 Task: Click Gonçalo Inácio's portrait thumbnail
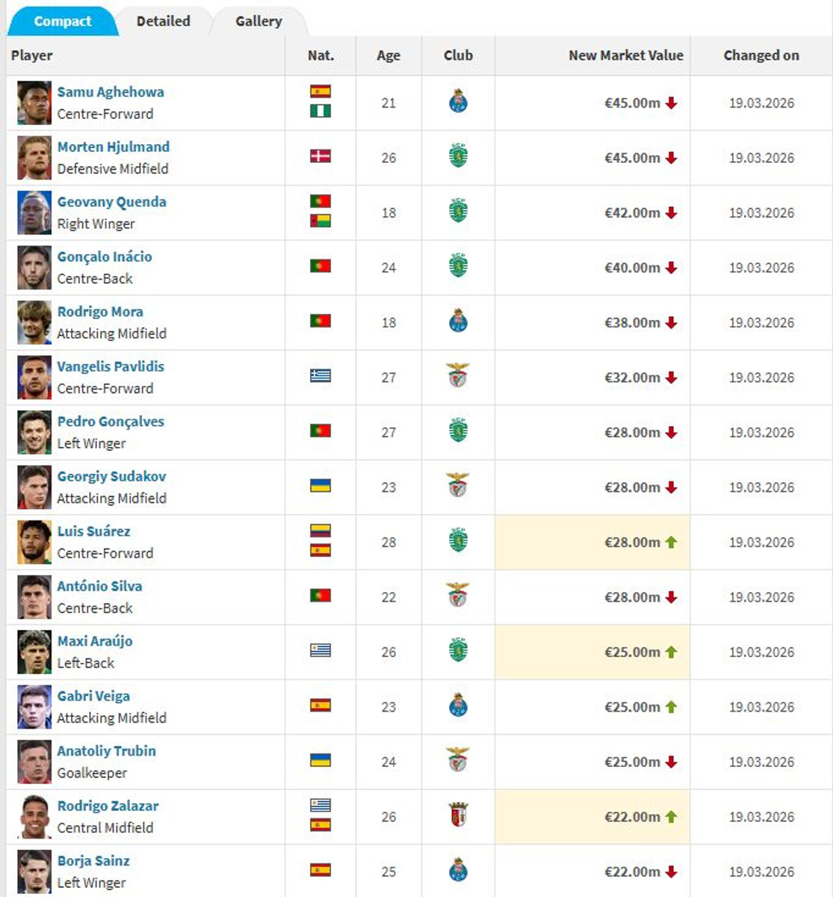(34, 268)
